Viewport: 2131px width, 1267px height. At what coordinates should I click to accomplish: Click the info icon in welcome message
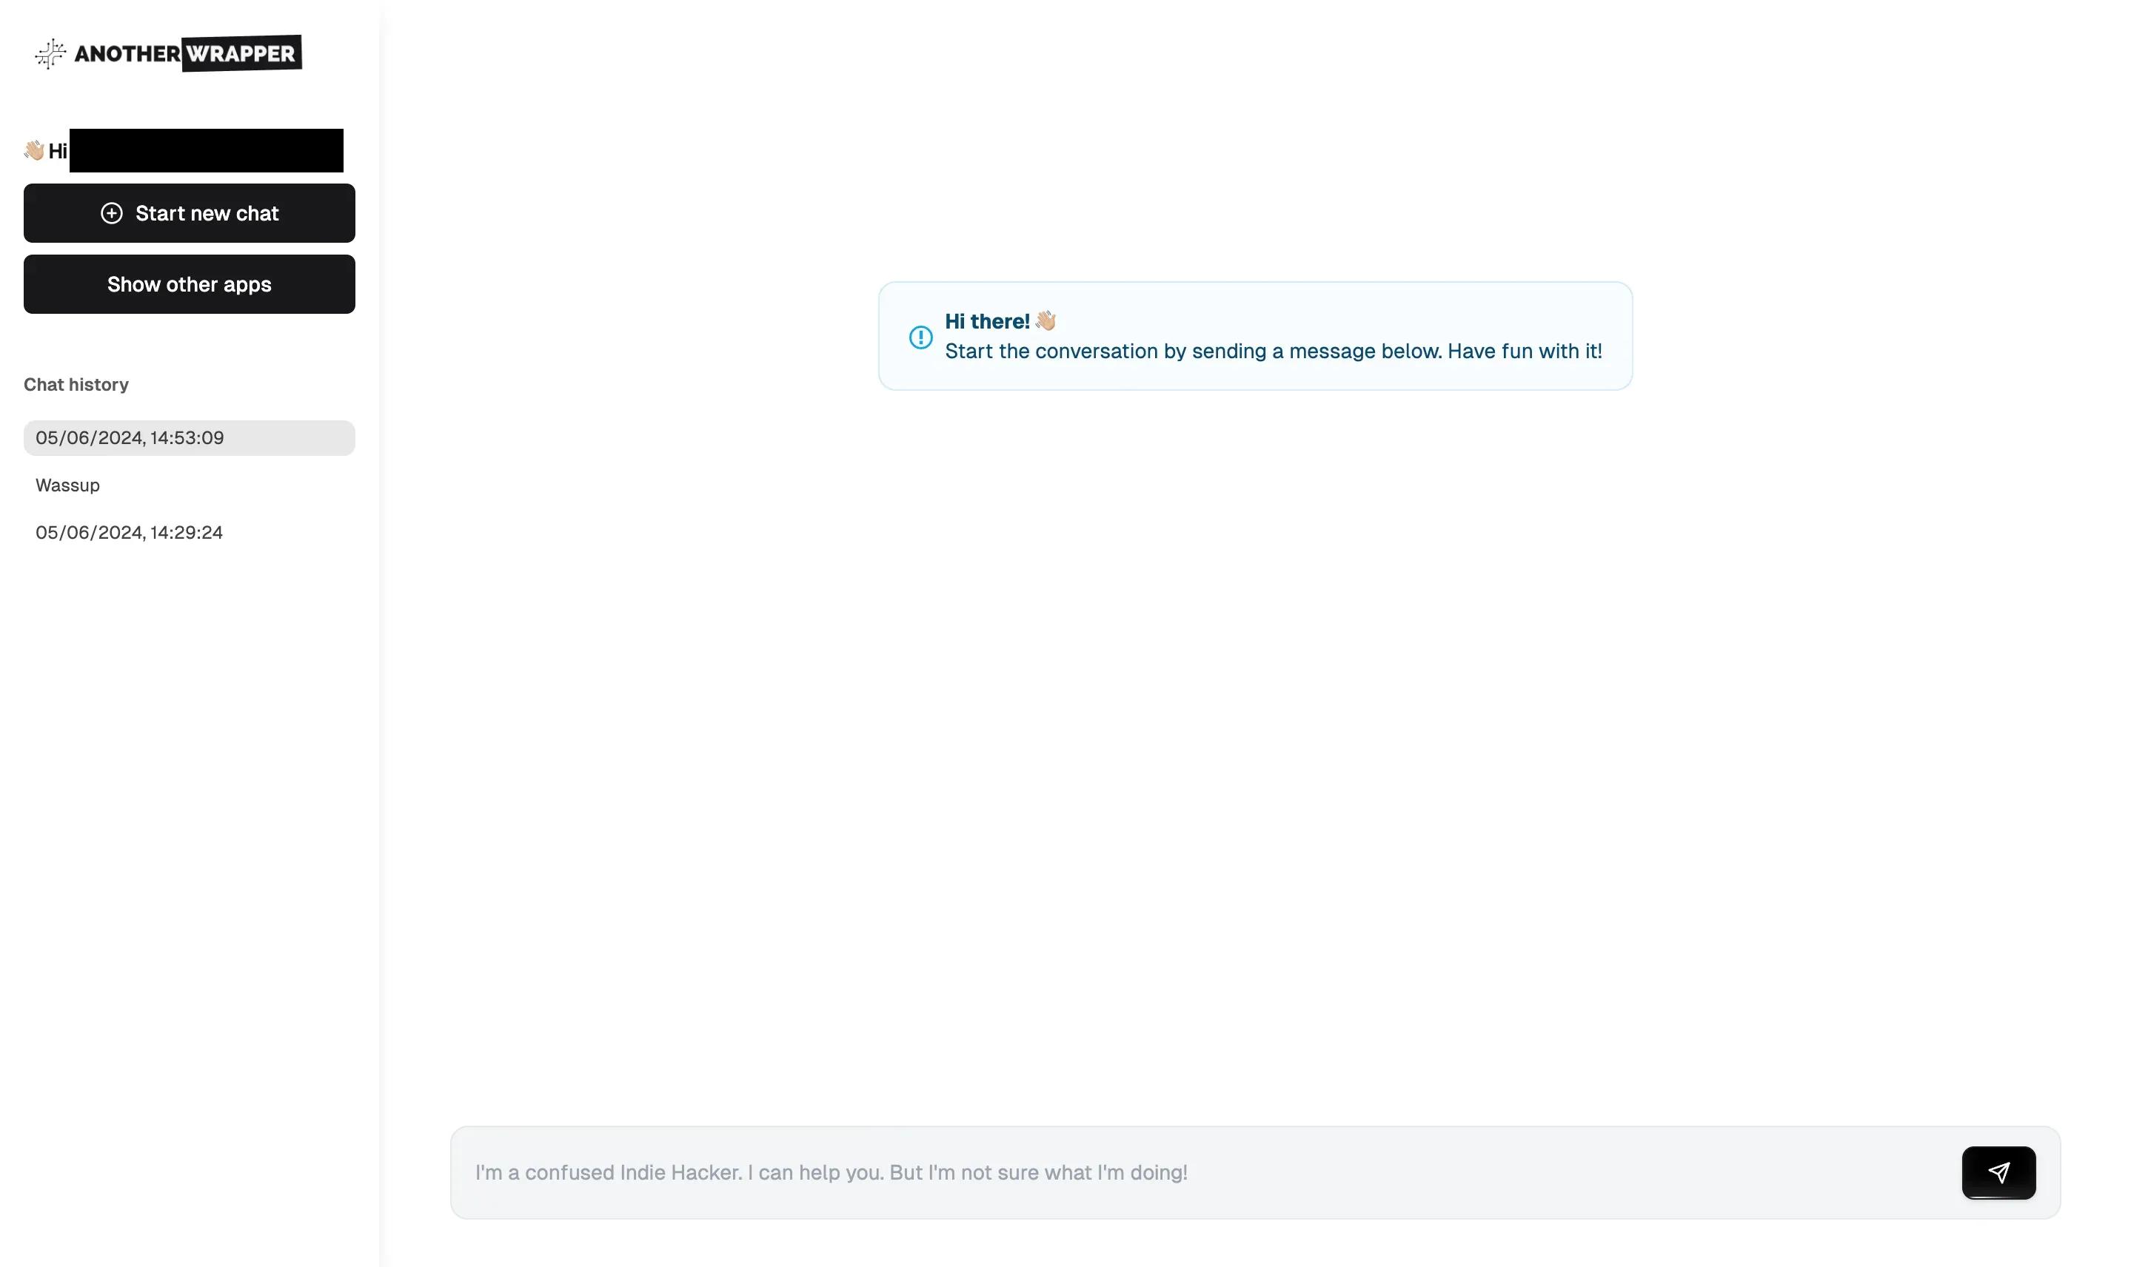[919, 335]
